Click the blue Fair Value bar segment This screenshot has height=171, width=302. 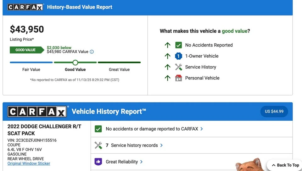pos(31,62)
